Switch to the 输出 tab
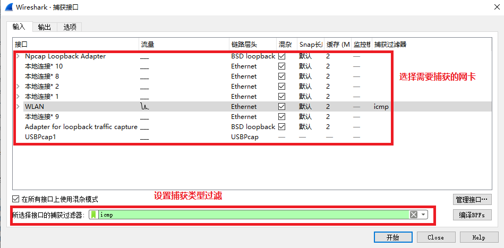This screenshot has width=504, height=248. [45, 27]
